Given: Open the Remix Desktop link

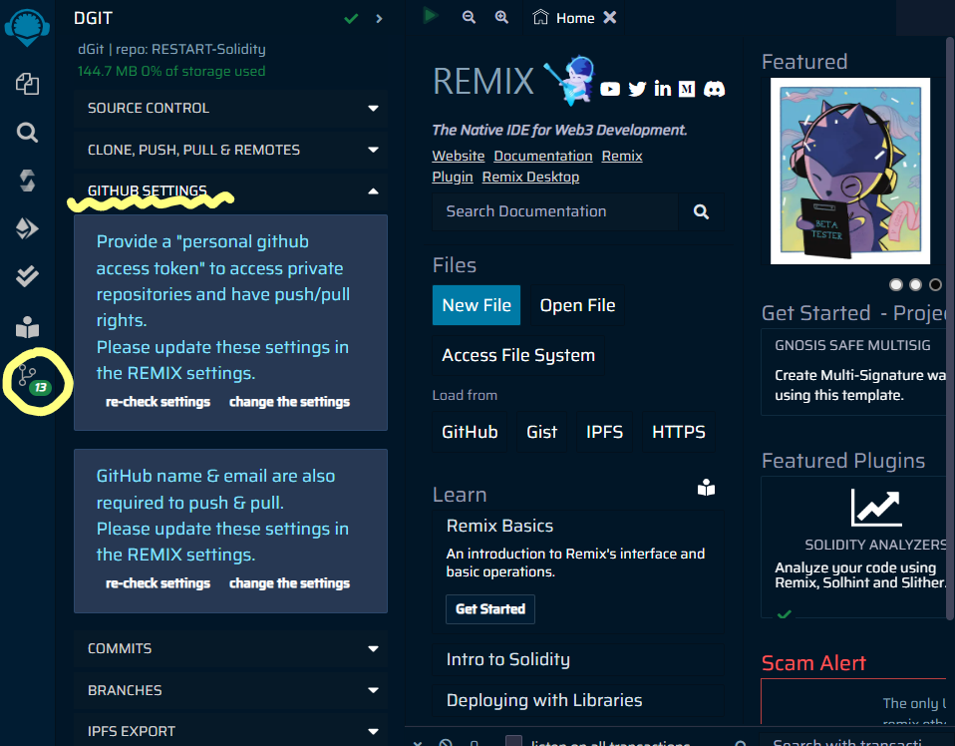Looking at the screenshot, I should pyautogui.click(x=530, y=177).
